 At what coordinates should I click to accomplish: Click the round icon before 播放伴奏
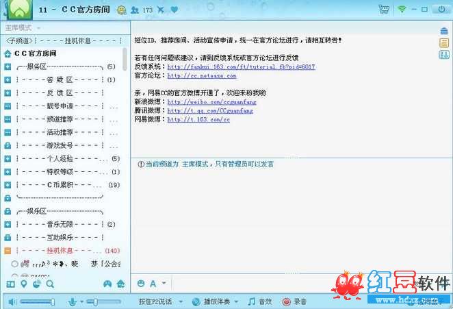(196, 301)
